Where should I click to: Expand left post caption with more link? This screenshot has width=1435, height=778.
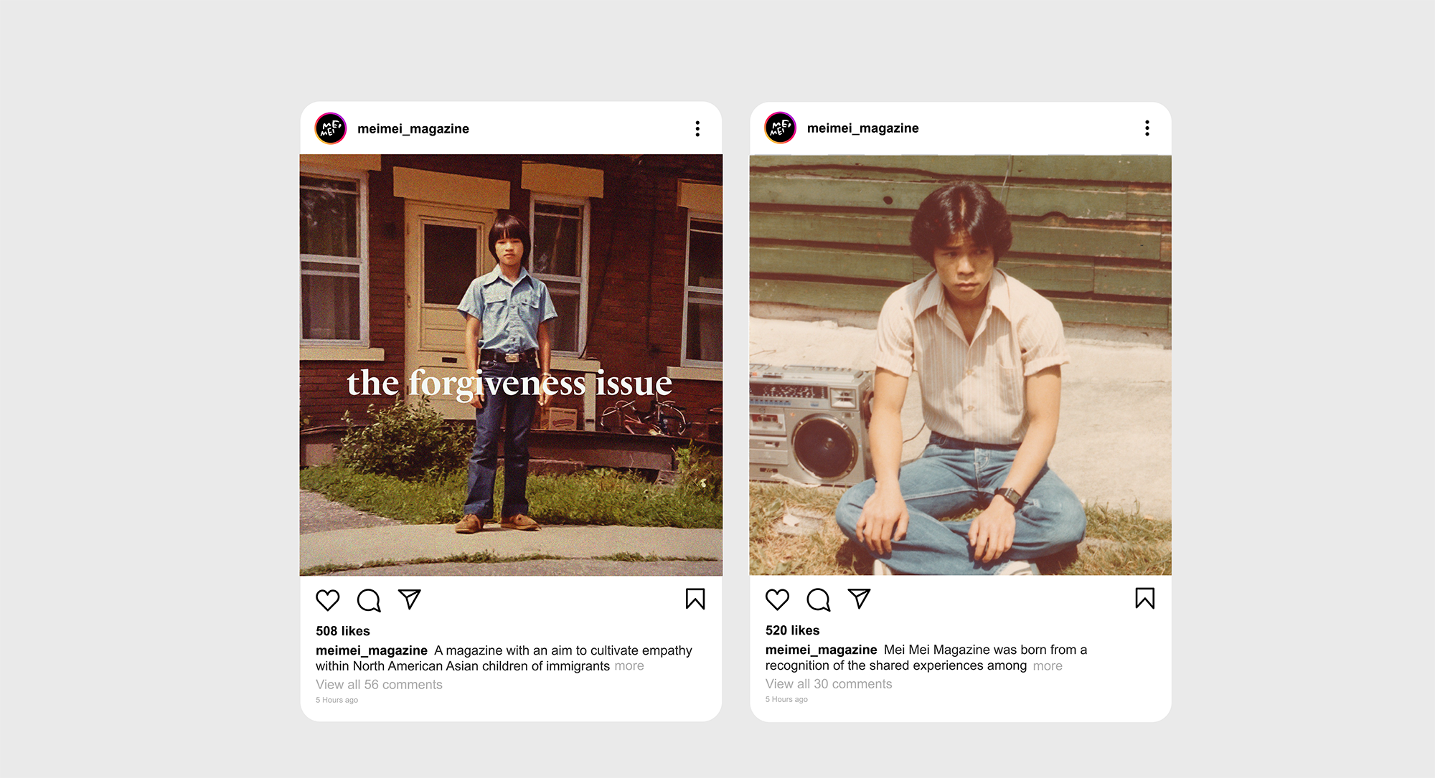[629, 666]
